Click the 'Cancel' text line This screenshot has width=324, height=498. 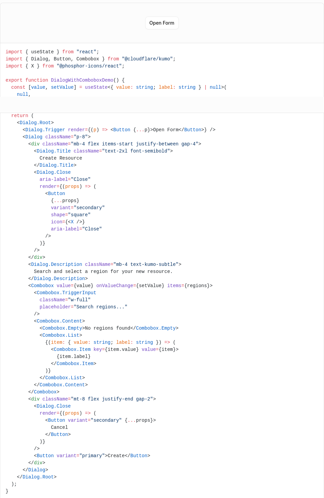point(59,427)
